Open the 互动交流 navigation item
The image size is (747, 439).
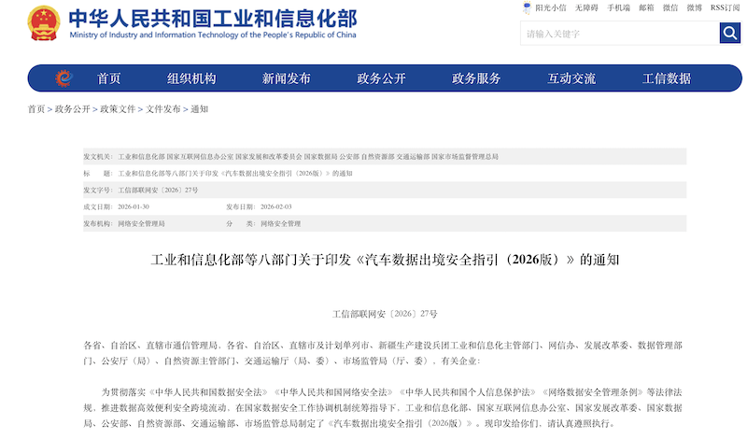[x=571, y=78]
